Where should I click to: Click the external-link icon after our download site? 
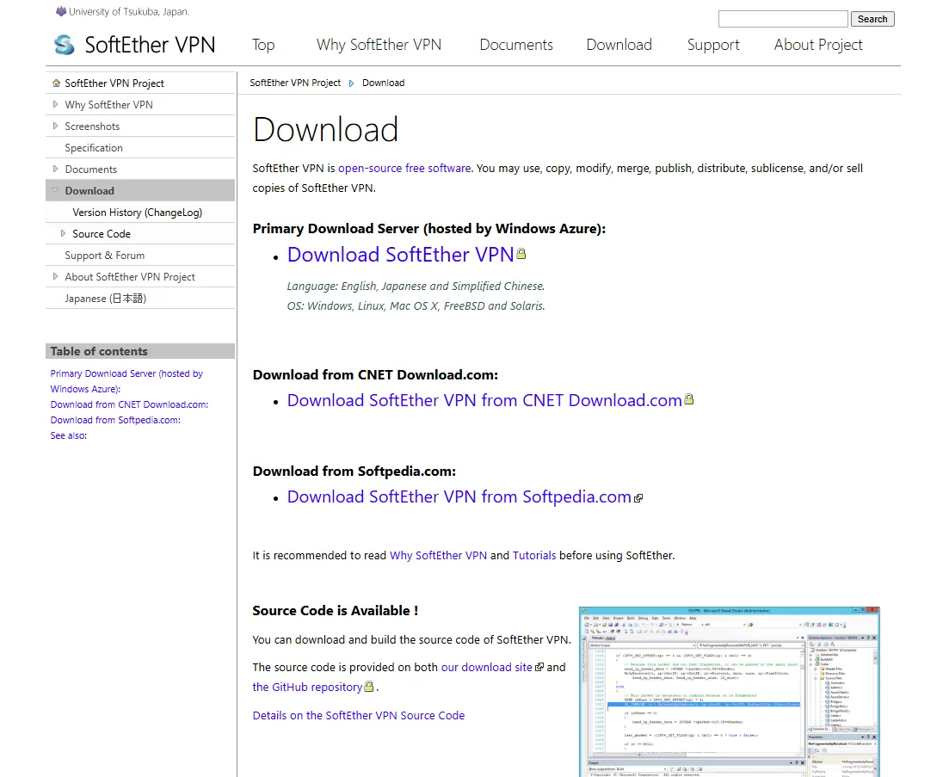pyautogui.click(x=539, y=667)
